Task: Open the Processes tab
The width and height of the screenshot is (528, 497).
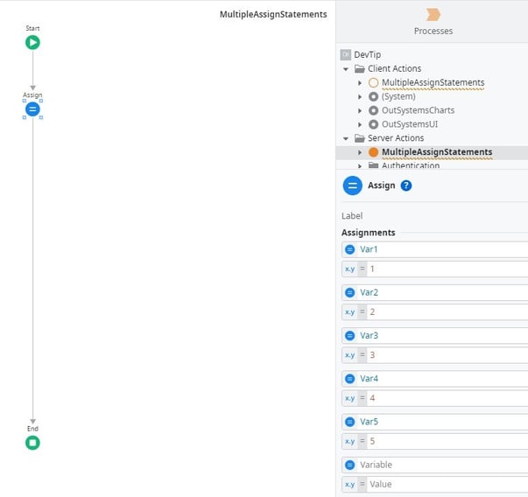Action: coord(433,22)
